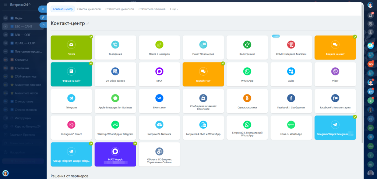Open CRM+Интернет-Магазин tile
Image resolution: width=377 pixels, height=179 pixels.
291,47
